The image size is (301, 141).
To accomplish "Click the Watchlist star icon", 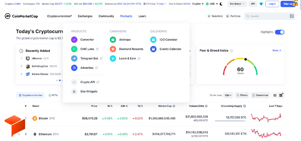I will coord(209,16).
